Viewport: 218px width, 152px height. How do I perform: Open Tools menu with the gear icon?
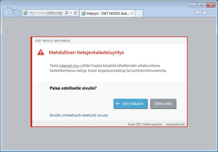[211, 12]
